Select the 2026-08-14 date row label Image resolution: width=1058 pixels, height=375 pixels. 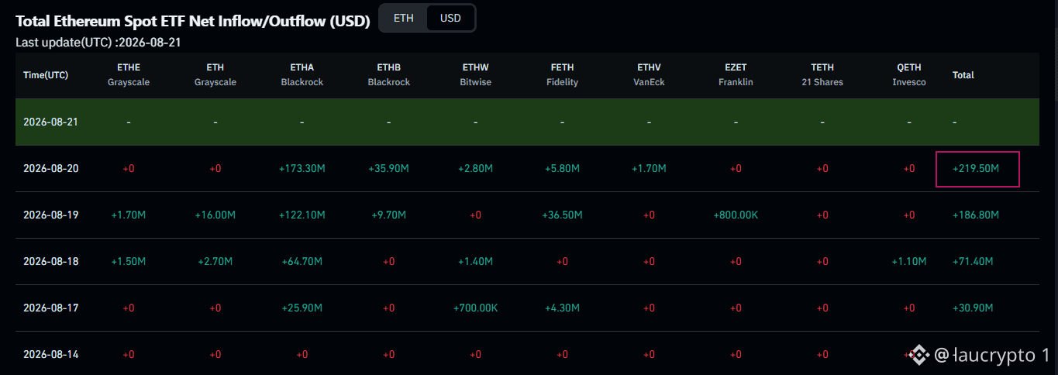pos(50,354)
